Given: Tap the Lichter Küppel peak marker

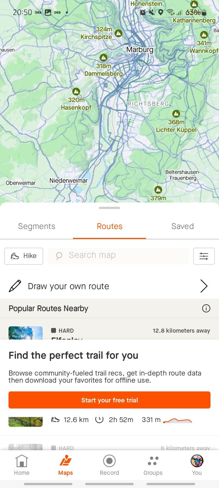Looking at the screenshot, I should coord(176,114).
